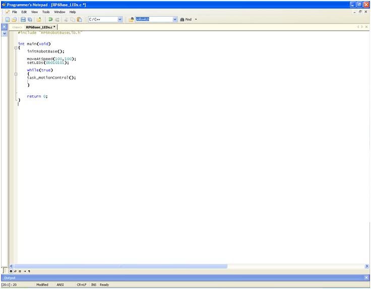
Task: Open the View menu
Action: coord(34,12)
